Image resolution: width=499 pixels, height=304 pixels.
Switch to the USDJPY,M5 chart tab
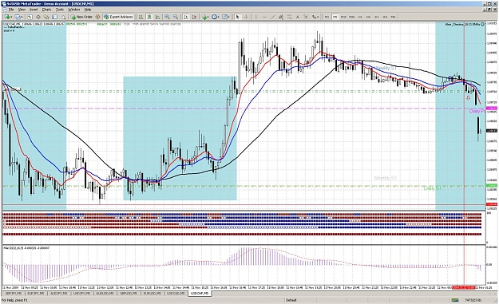[81, 294]
